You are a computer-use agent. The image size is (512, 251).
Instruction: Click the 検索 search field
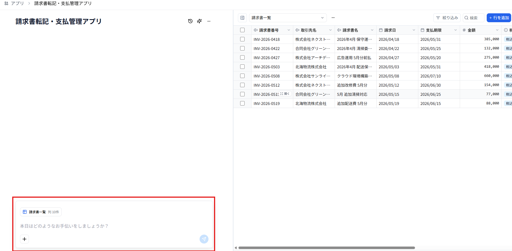474,18
